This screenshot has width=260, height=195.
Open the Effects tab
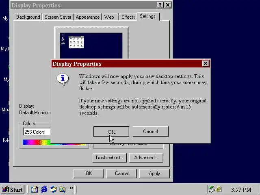128,17
